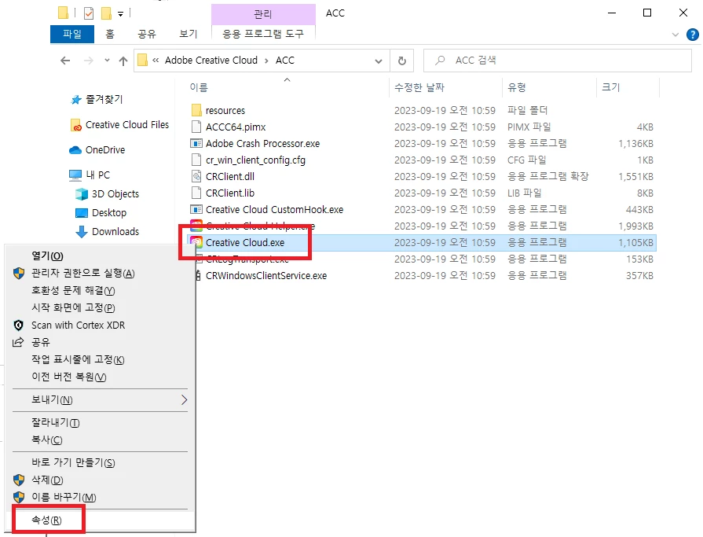Viewport: 703px width, 537px height.
Task: Click the breadcrumb arrow after Adobe Creative Cloud
Action: [266, 61]
